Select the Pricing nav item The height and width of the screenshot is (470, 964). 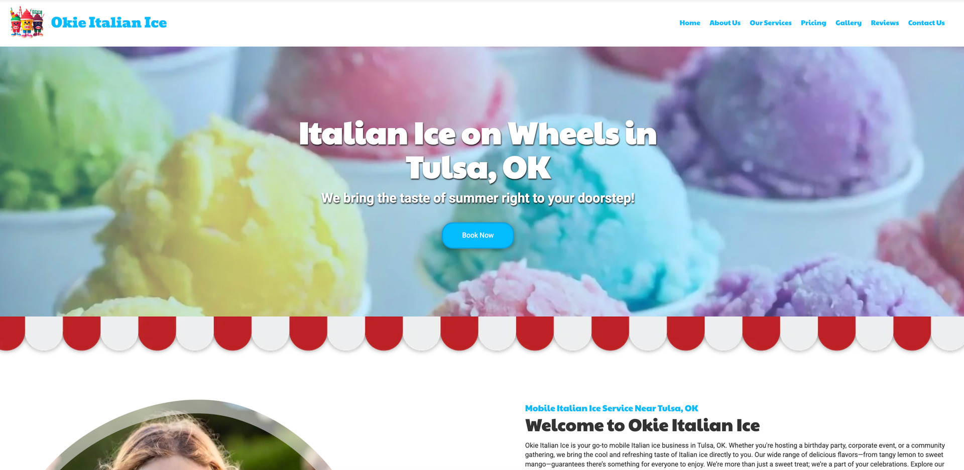point(813,23)
